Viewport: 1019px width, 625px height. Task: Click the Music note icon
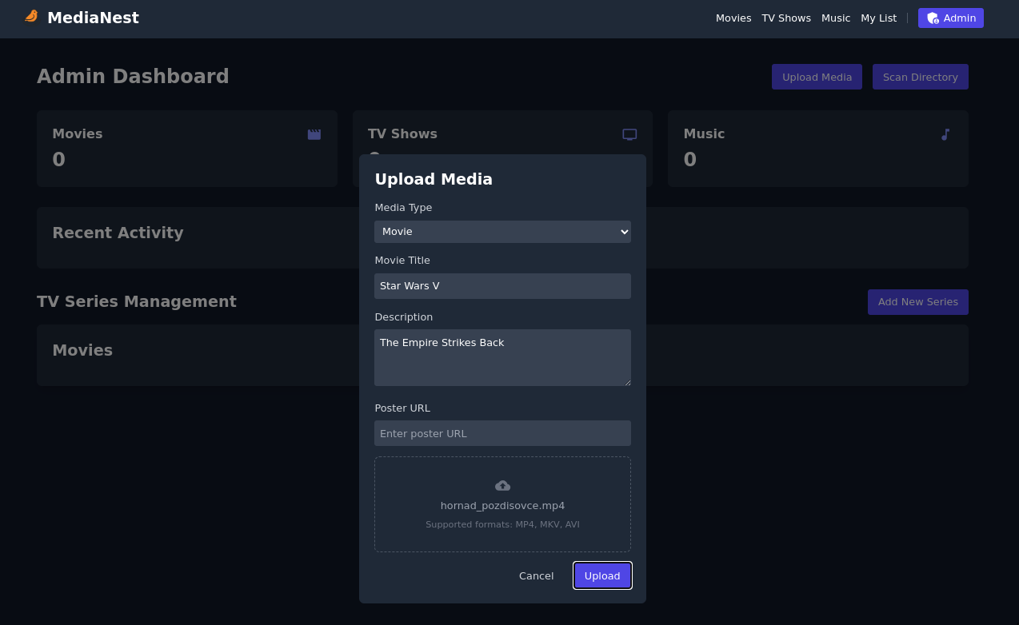pos(945,134)
